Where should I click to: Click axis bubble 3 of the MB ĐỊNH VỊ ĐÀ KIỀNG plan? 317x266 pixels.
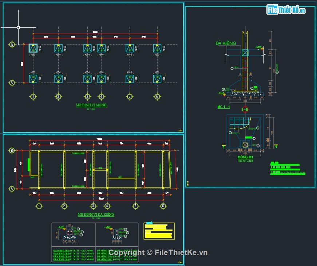93,206
